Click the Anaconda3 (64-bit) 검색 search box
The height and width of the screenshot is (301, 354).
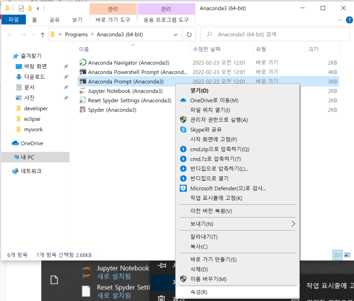click(x=275, y=34)
